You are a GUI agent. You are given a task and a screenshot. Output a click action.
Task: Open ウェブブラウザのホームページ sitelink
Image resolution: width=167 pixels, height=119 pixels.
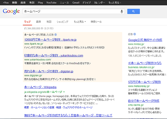tap(78, 107)
